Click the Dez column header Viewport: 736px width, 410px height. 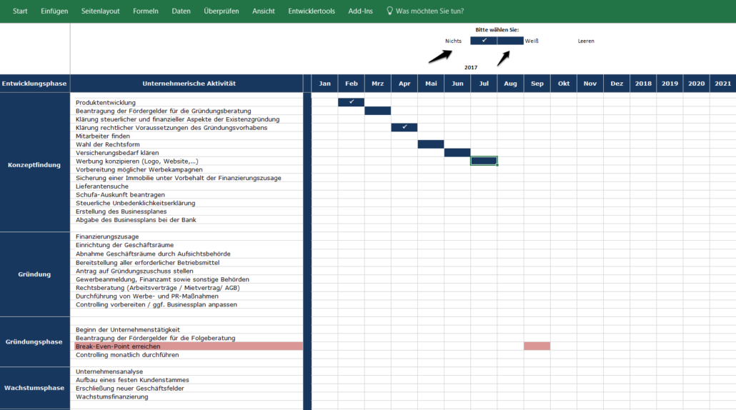pos(617,84)
